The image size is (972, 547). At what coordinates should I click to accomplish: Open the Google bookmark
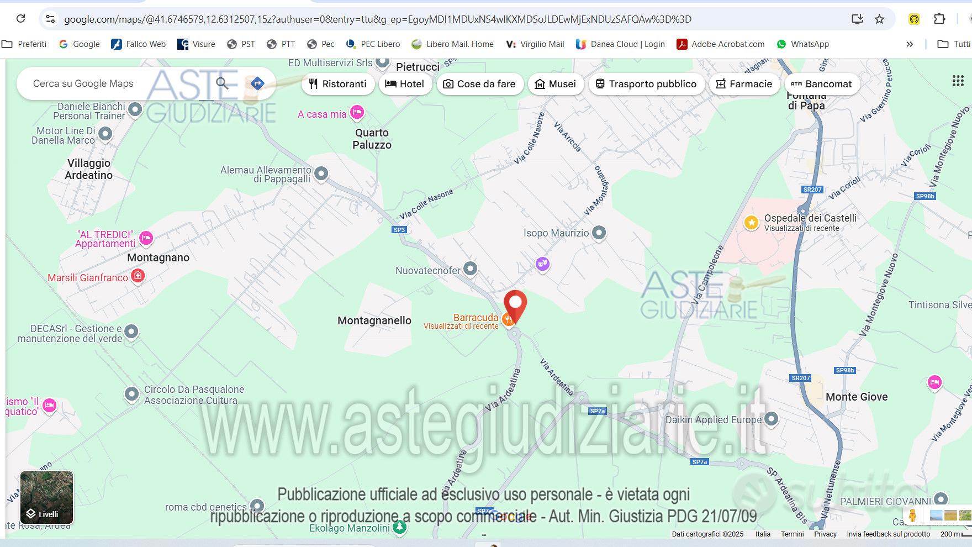tap(80, 44)
